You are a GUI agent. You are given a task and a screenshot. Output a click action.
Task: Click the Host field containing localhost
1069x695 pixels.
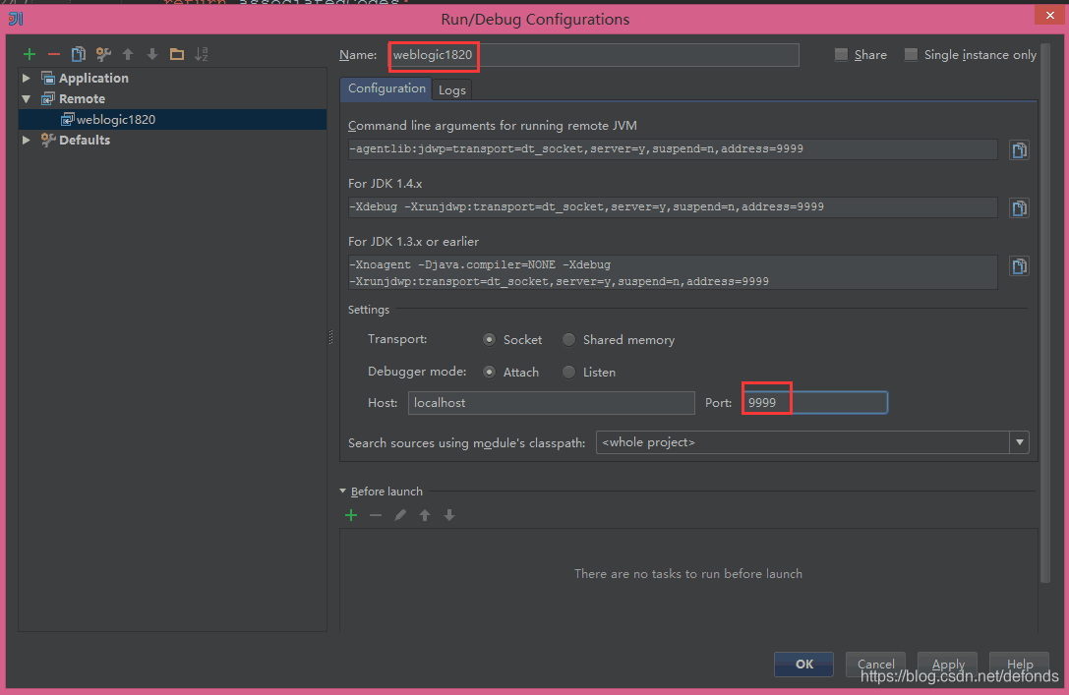coord(551,403)
